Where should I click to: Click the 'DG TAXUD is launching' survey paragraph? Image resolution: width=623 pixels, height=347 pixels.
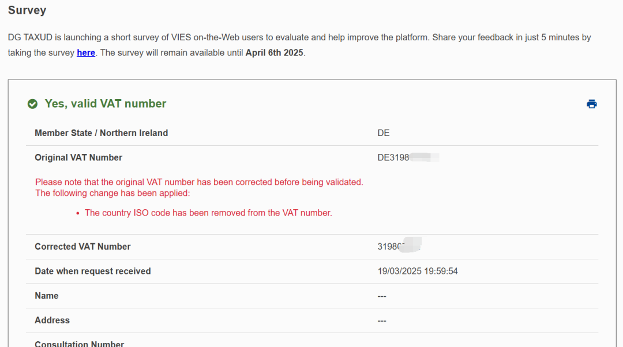click(299, 45)
